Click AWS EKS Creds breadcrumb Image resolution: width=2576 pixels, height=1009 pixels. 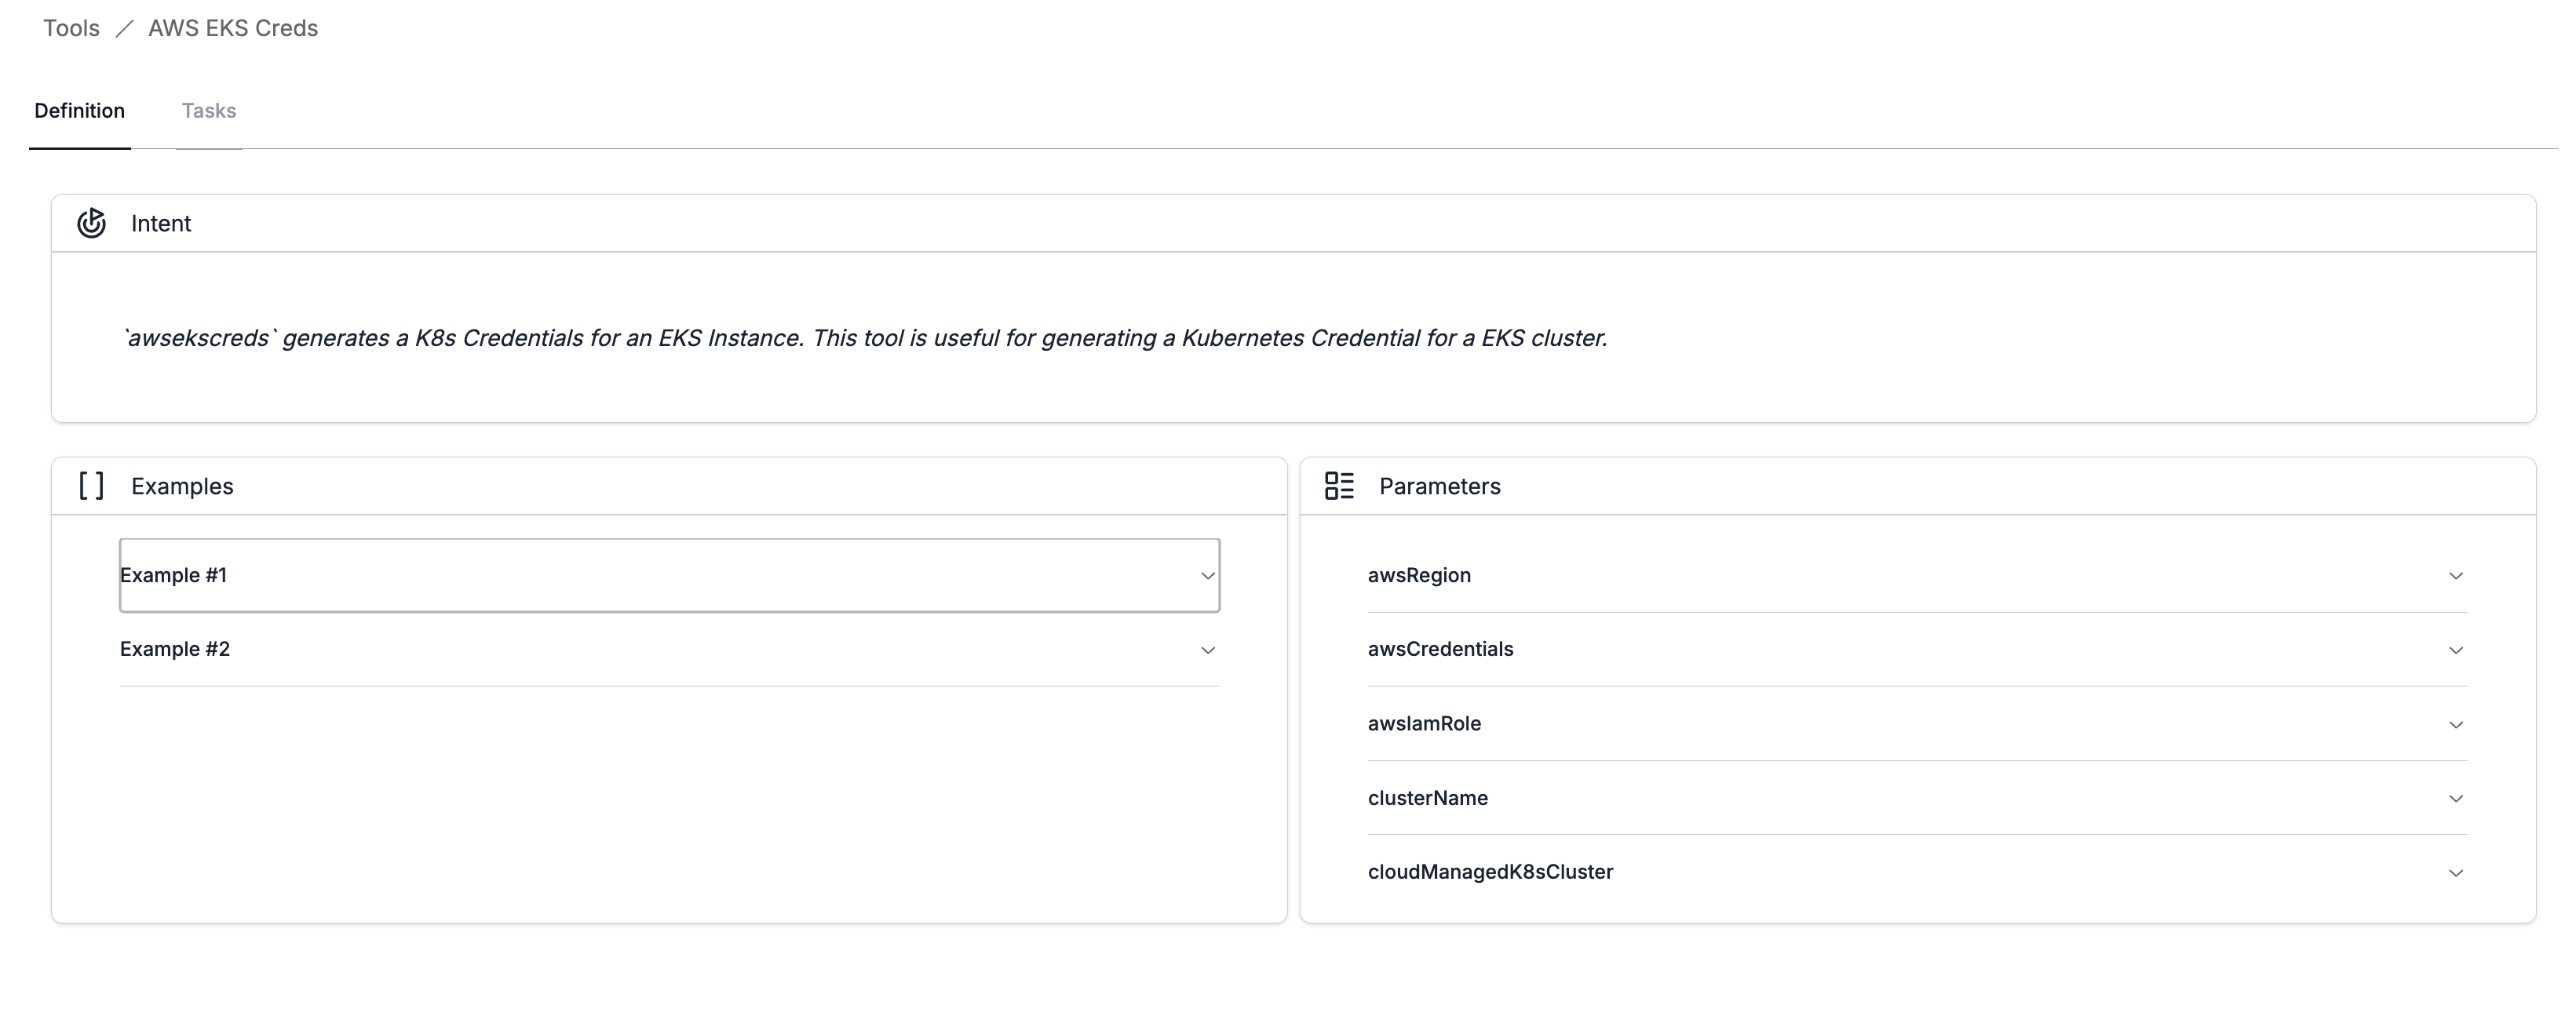click(x=233, y=28)
